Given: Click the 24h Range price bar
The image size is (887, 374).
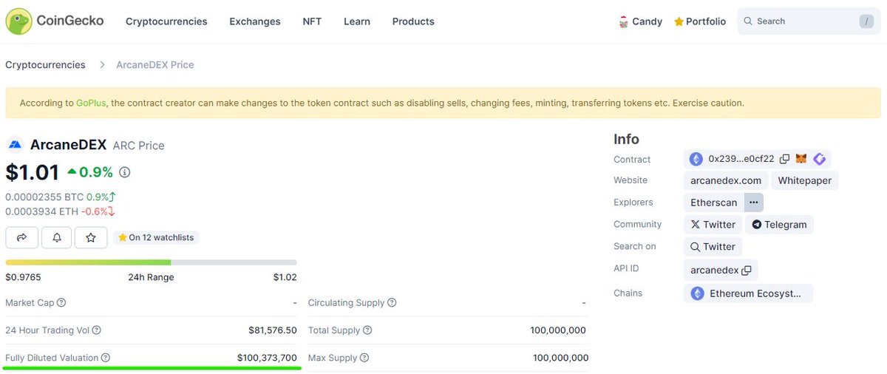Looking at the screenshot, I should click(x=151, y=262).
